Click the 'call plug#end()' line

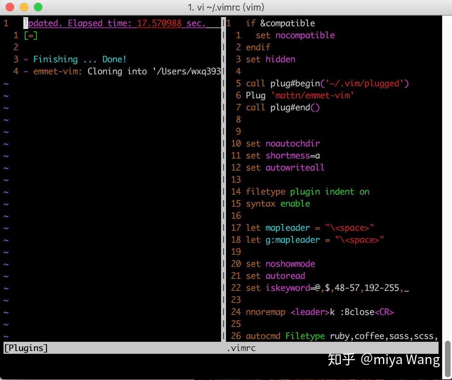pyautogui.click(x=283, y=108)
